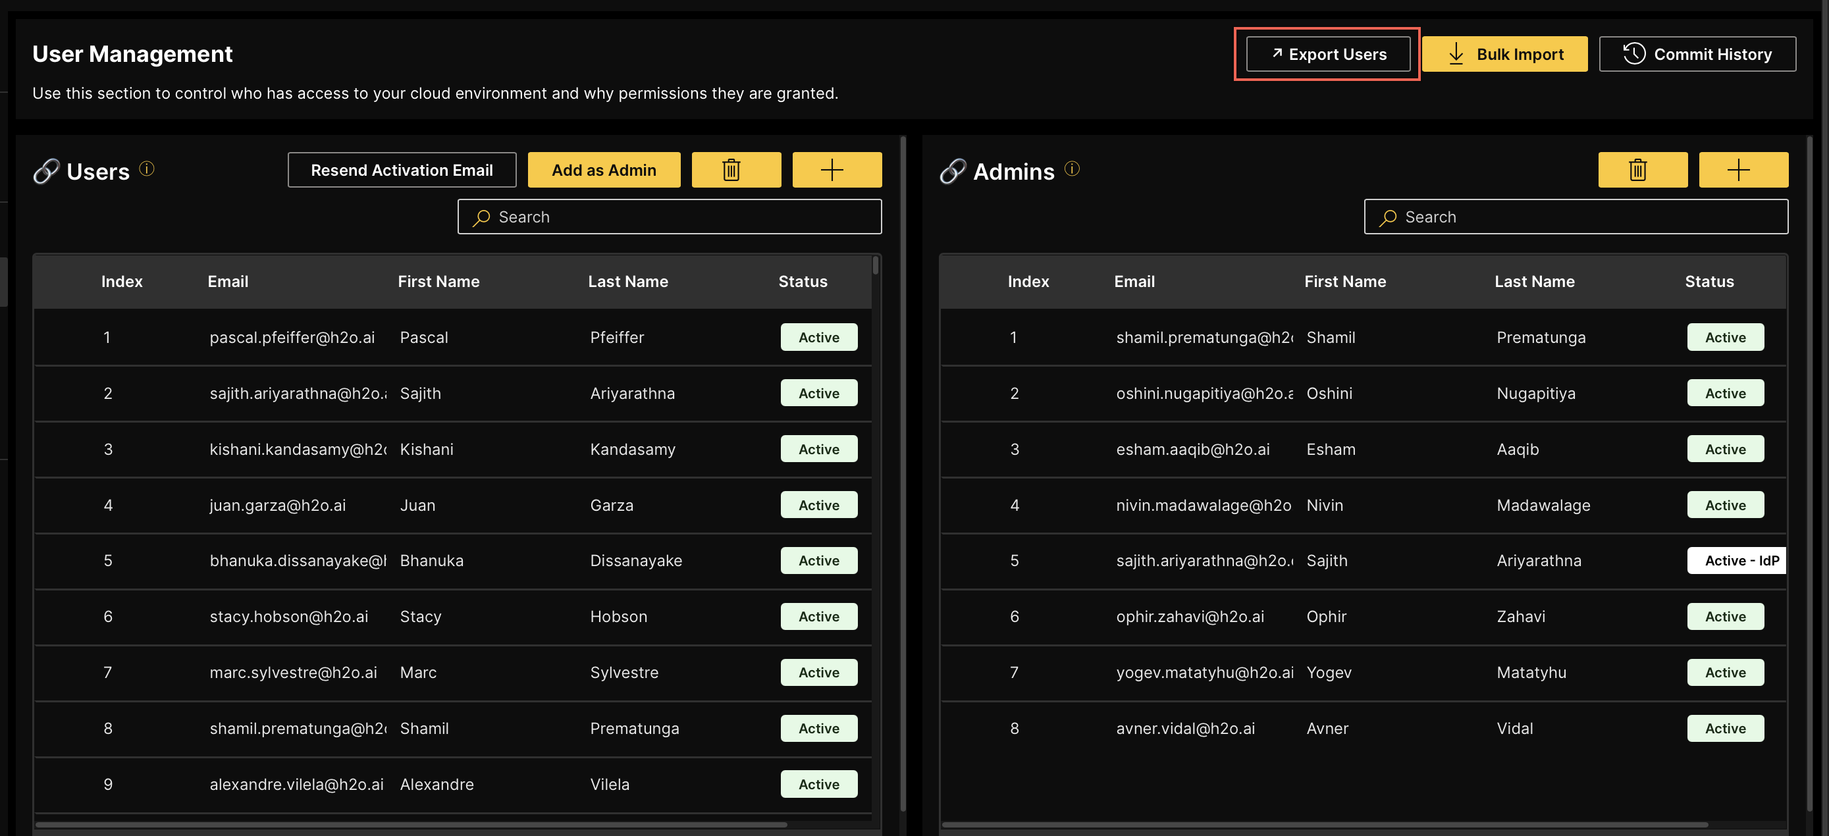Open the info tooltip next to Users
The image size is (1829, 836).
(146, 169)
